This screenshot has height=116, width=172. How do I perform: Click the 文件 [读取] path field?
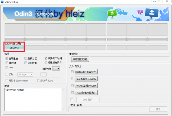(x=108, y=109)
